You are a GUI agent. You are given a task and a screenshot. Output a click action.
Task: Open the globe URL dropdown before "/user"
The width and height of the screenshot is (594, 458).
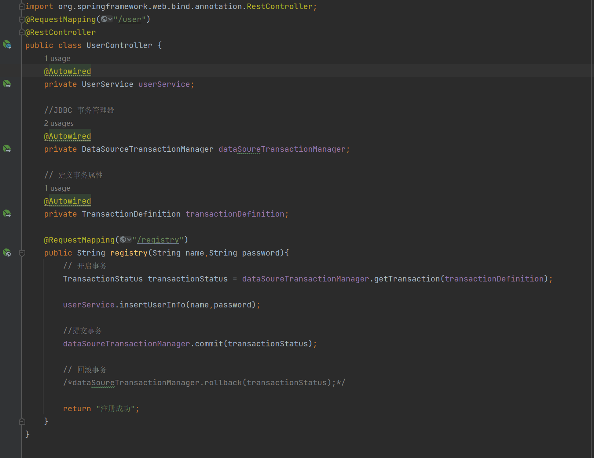(x=107, y=19)
